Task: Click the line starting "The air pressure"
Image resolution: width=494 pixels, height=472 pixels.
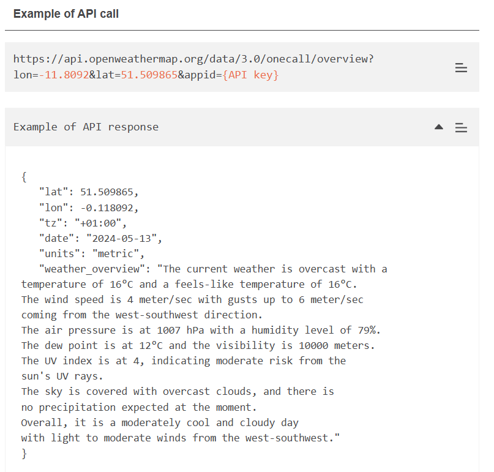Action: [x=201, y=330]
